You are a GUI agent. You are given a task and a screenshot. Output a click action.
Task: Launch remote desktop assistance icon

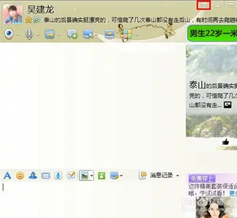click(88, 34)
